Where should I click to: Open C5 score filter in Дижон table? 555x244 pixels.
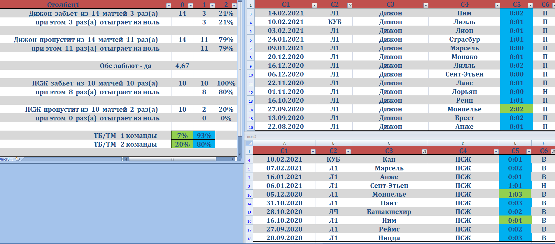[530, 5]
